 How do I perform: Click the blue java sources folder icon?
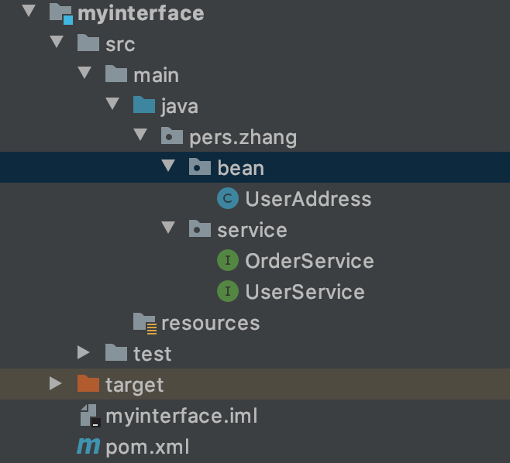[x=144, y=105]
